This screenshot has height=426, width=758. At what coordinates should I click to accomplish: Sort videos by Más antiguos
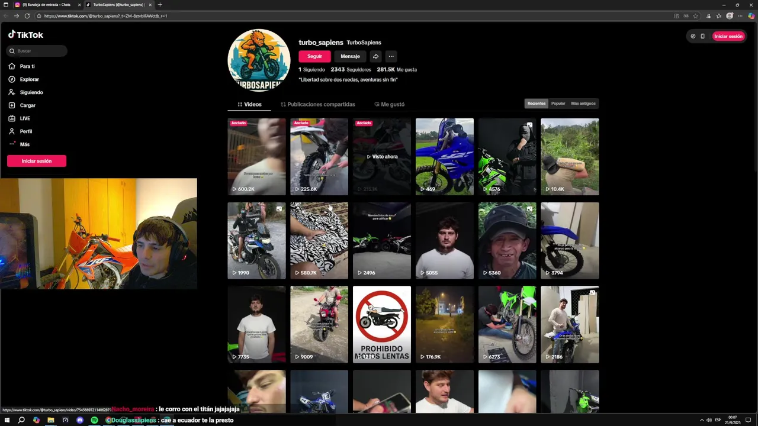pos(583,104)
